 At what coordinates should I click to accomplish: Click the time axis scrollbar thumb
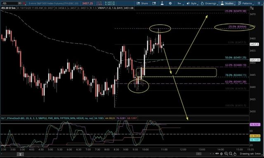tap(199, 154)
